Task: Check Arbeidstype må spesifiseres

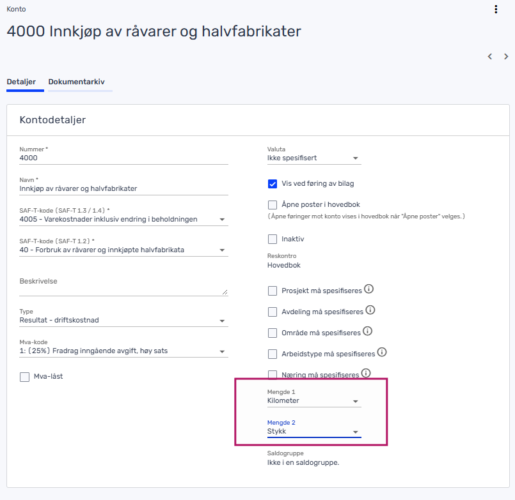Action: tap(273, 354)
